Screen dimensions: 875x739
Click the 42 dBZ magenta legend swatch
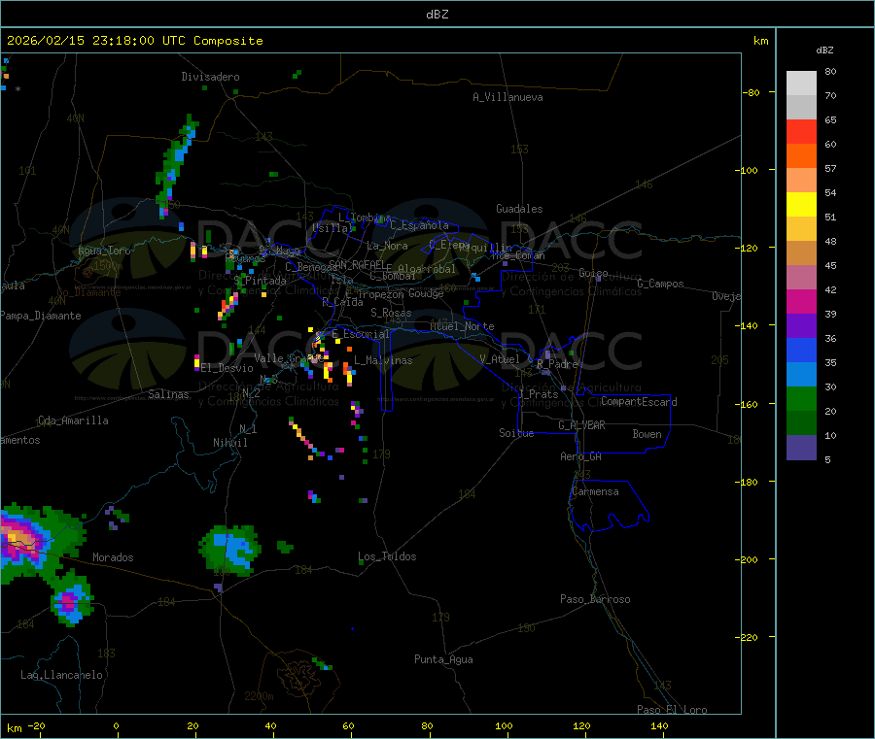point(801,301)
